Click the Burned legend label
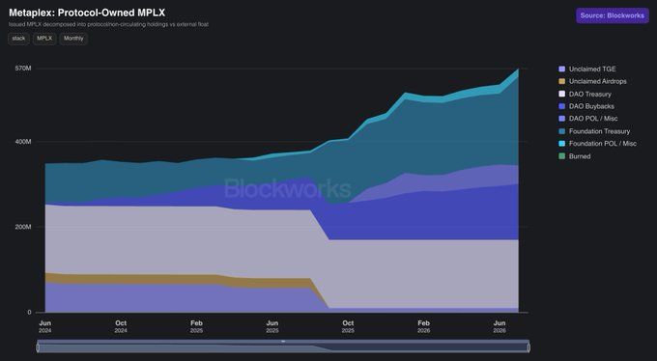The image size is (657, 361). pyautogui.click(x=580, y=156)
